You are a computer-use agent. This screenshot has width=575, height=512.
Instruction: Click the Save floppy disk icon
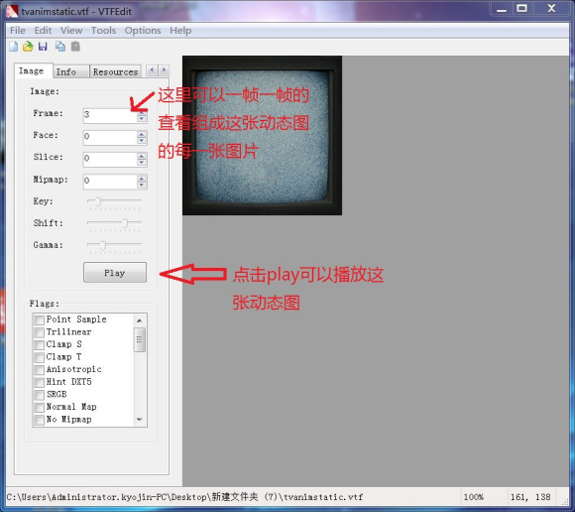click(43, 47)
